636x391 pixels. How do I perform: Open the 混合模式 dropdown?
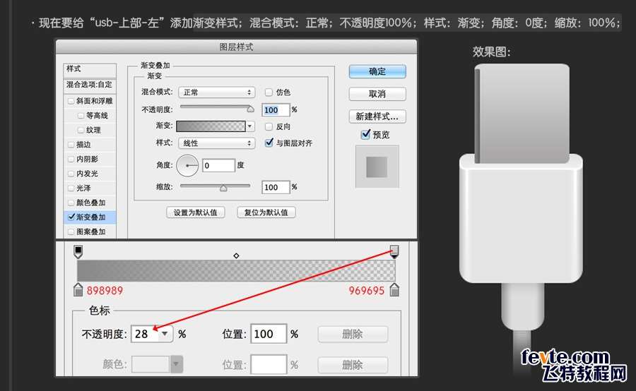tap(217, 92)
